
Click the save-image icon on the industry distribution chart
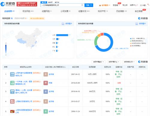pos(136,24)
